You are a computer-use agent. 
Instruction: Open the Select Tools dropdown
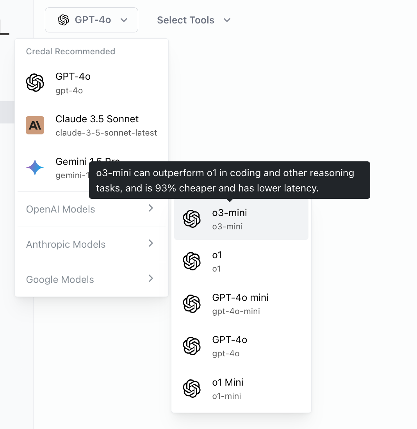[194, 20]
